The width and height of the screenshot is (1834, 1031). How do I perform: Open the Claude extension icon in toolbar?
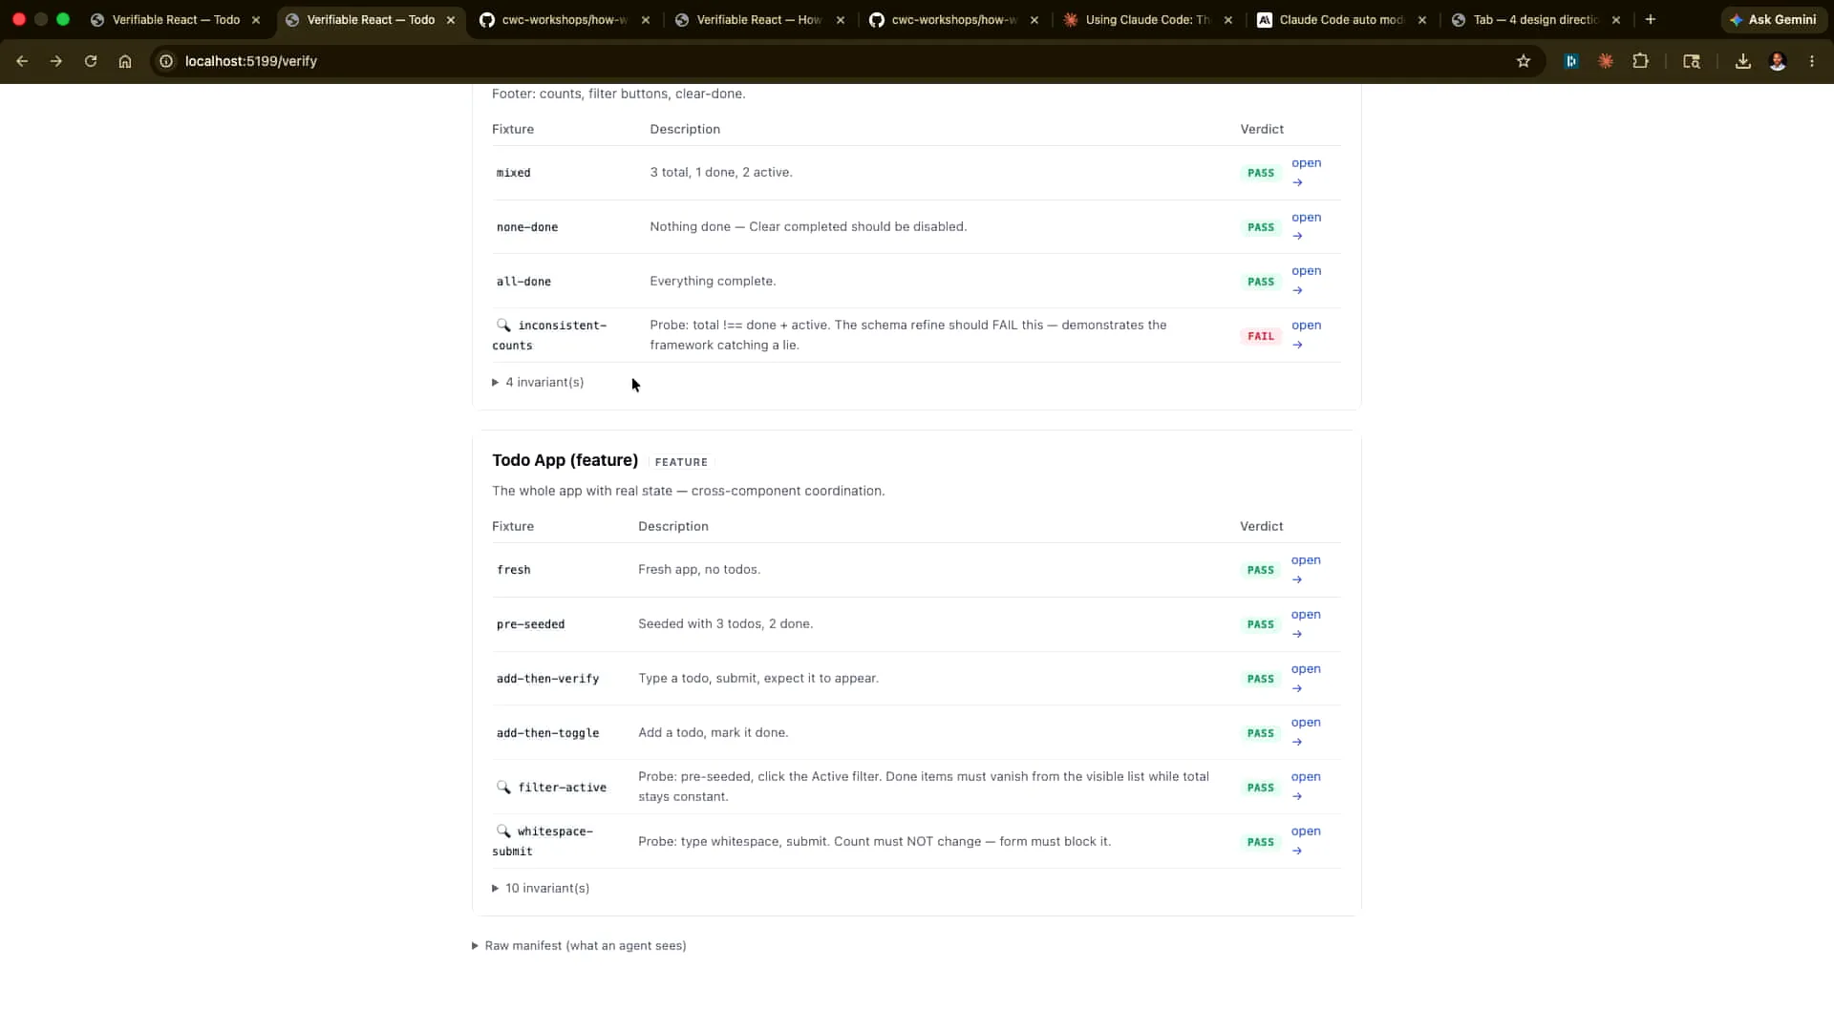pos(1606,61)
